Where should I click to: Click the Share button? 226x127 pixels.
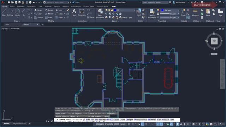(x=76, y=2)
